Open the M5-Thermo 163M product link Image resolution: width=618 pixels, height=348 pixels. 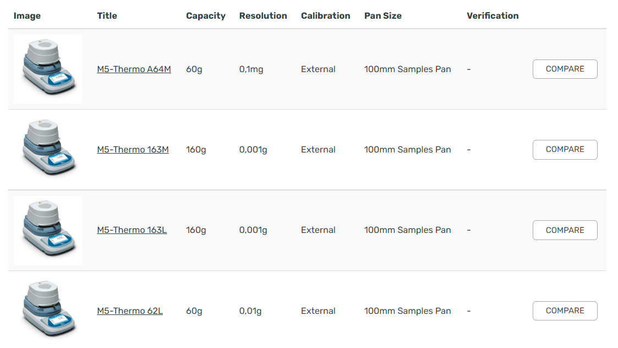click(x=133, y=150)
